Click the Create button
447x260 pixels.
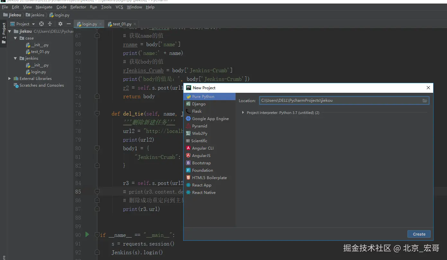[x=419, y=234]
